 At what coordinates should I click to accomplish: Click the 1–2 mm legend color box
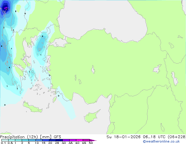click(18, 140)
